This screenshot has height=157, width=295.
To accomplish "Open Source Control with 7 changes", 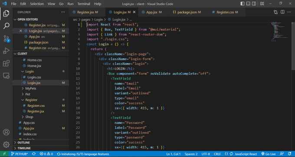I will 7,38.
